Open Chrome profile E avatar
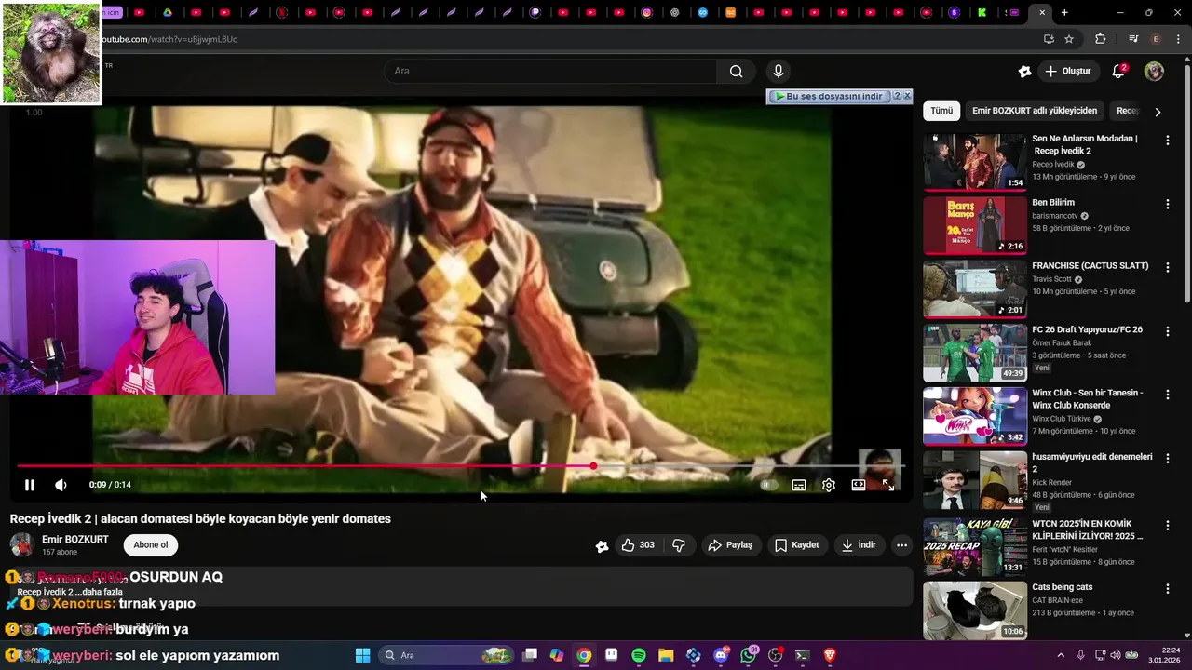The height and width of the screenshot is (670, 1192). (1157, 39)
